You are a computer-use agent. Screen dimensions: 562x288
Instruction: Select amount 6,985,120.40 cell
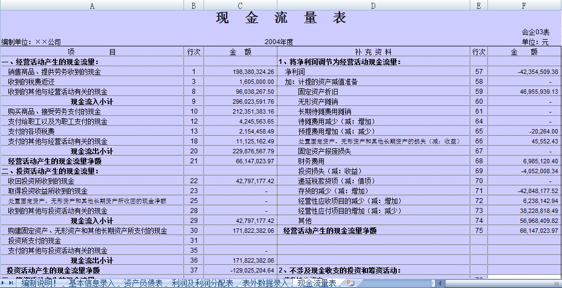click(x=524, y=161)
